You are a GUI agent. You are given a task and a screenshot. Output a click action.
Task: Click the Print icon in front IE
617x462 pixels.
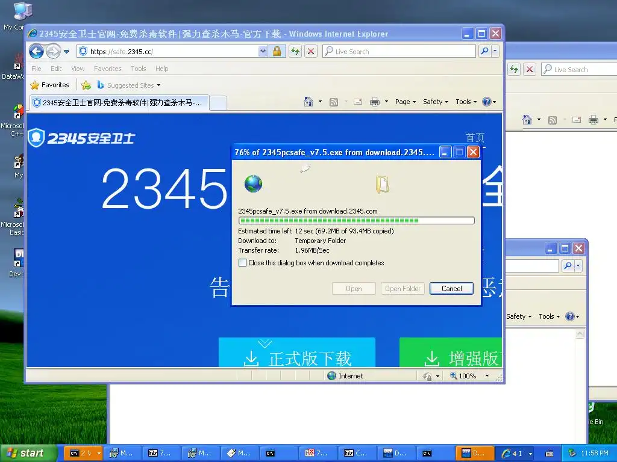375,102
